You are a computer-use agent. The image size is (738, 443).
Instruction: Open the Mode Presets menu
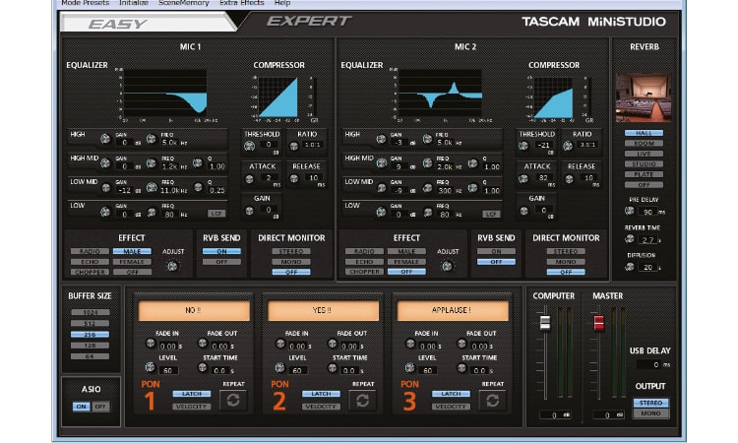[x=86, y=3]
